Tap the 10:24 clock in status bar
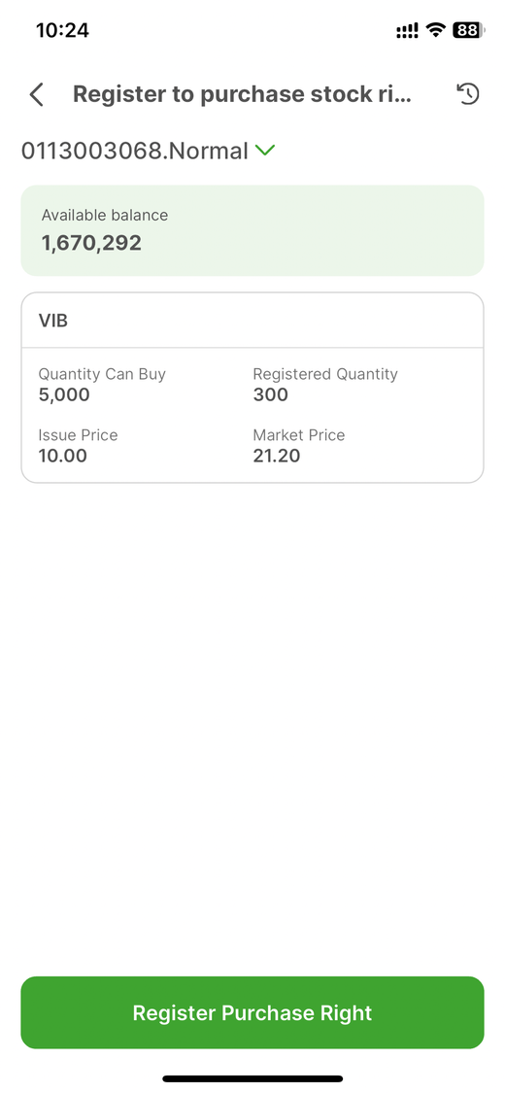This screenshot has height=1093, width=505. point(63,30)
